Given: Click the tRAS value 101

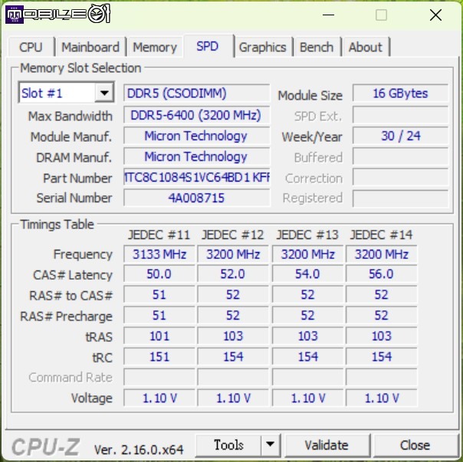Looking at the screenshot, I should (x=159, y=336).
